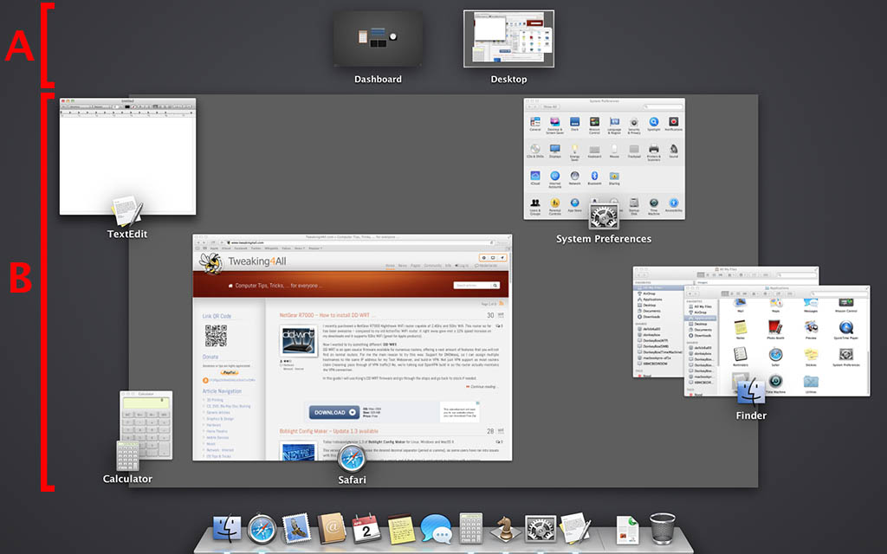Image resolution: width=887 pixels, height=554 pixels.
Task: Open Security & Privacy preference pane
Action: click(634, 125)
